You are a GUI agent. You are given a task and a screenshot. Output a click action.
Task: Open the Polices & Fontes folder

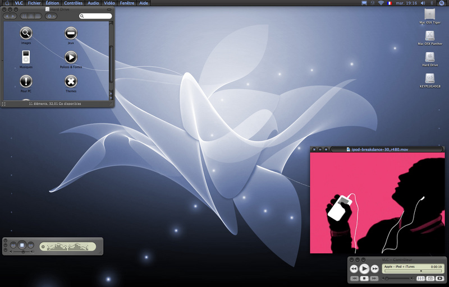tap(71, 57)
